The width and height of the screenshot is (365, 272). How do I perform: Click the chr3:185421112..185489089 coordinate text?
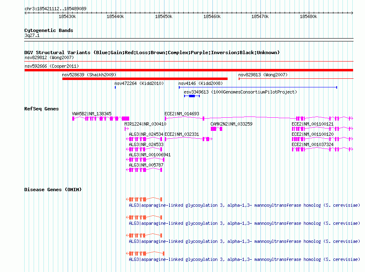click(x=55, y=9)
